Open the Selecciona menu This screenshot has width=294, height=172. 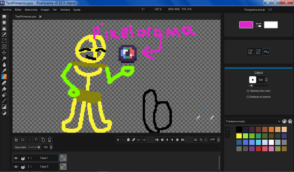[31, 9]
